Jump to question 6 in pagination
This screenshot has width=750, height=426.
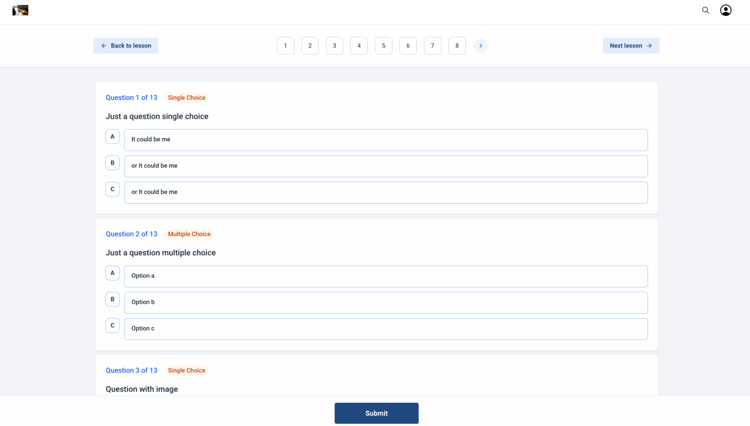click(x=408, y=46)
